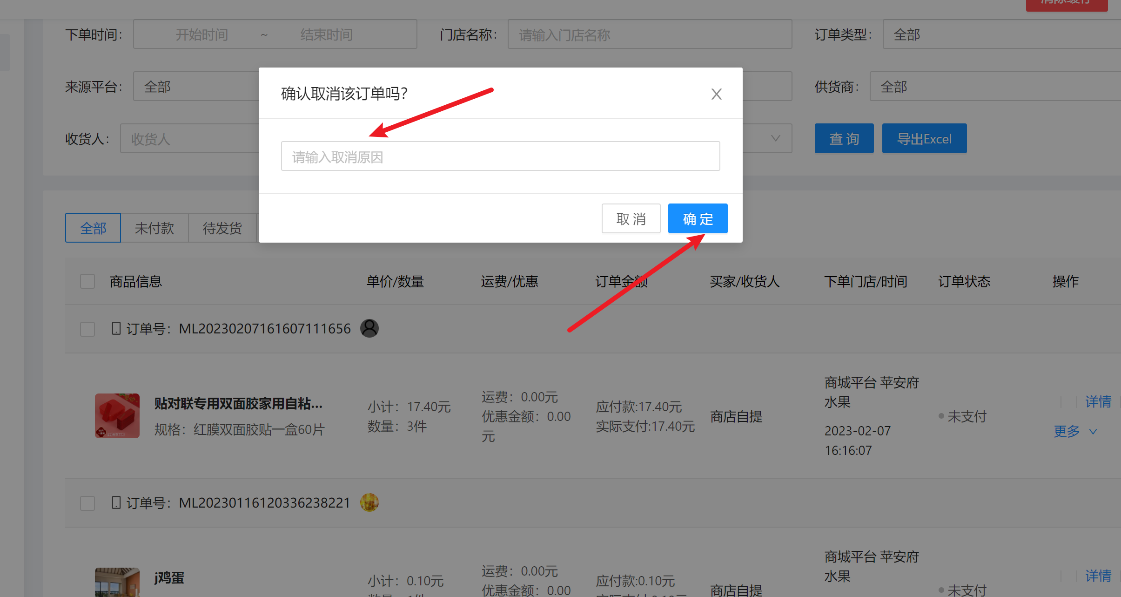The height and width of the screenshot is (597, 1121).
Task: Open the double-sided tape product thumbnail
Action: click(x=117, y=415)
